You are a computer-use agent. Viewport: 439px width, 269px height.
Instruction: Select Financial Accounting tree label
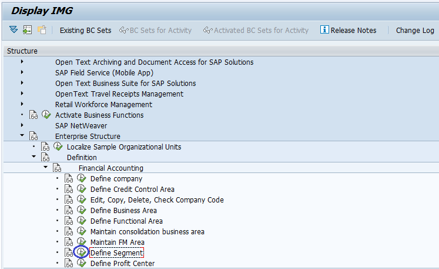111,168
